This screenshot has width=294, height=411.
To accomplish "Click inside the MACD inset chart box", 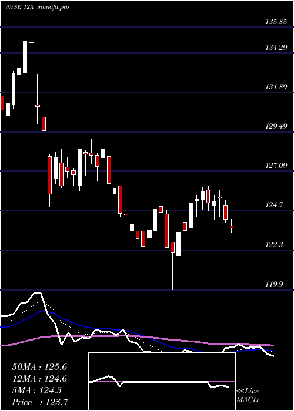I will tap(162, 382).
